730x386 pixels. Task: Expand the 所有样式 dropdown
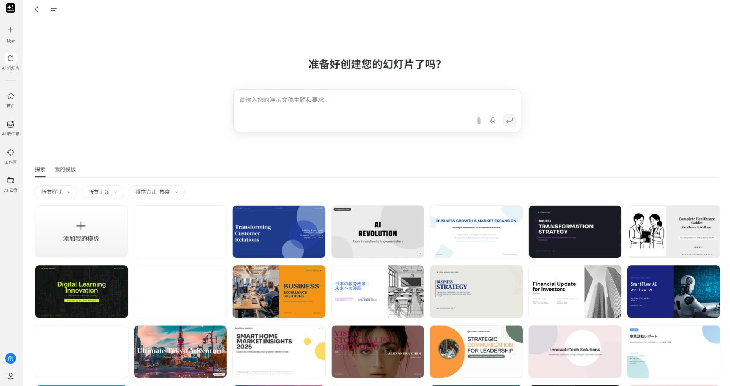point(56,192)
